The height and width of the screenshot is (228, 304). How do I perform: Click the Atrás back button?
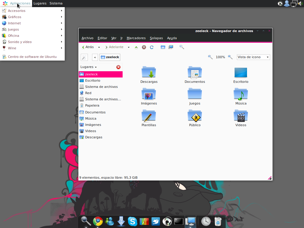click(x=88, y=47)
